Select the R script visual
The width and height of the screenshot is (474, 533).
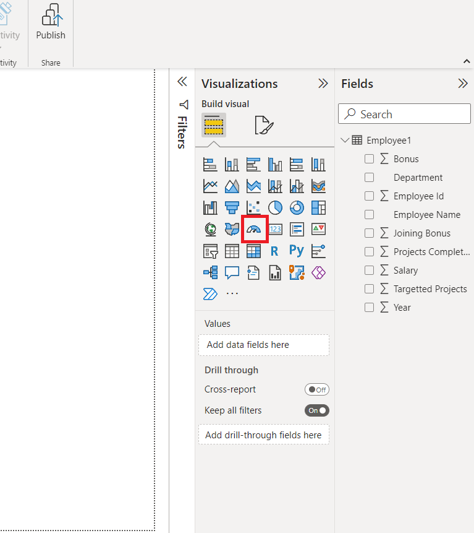274,251
